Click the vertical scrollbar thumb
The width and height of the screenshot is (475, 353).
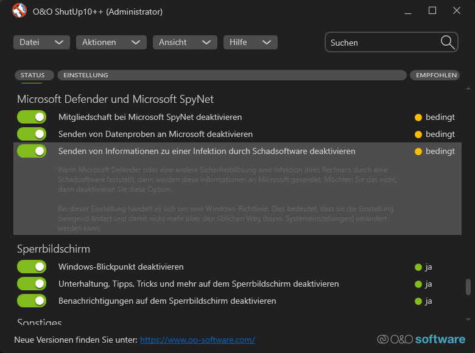click(468, 287)
